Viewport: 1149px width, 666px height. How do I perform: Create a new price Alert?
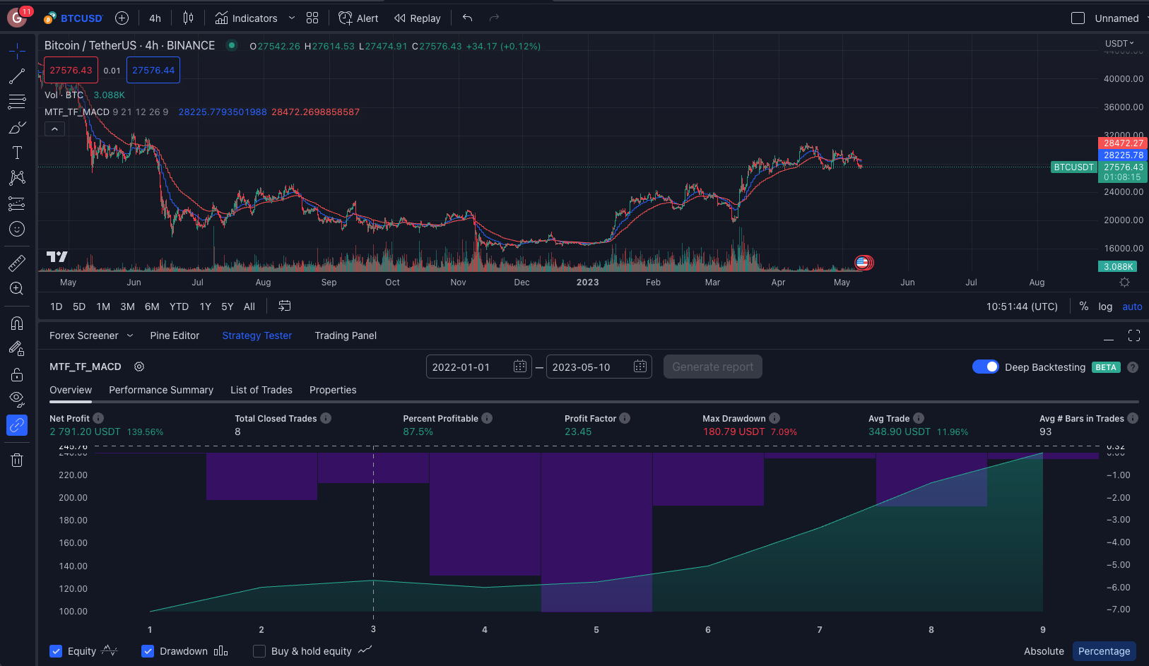pyautogui.click(x=358, y=18)
